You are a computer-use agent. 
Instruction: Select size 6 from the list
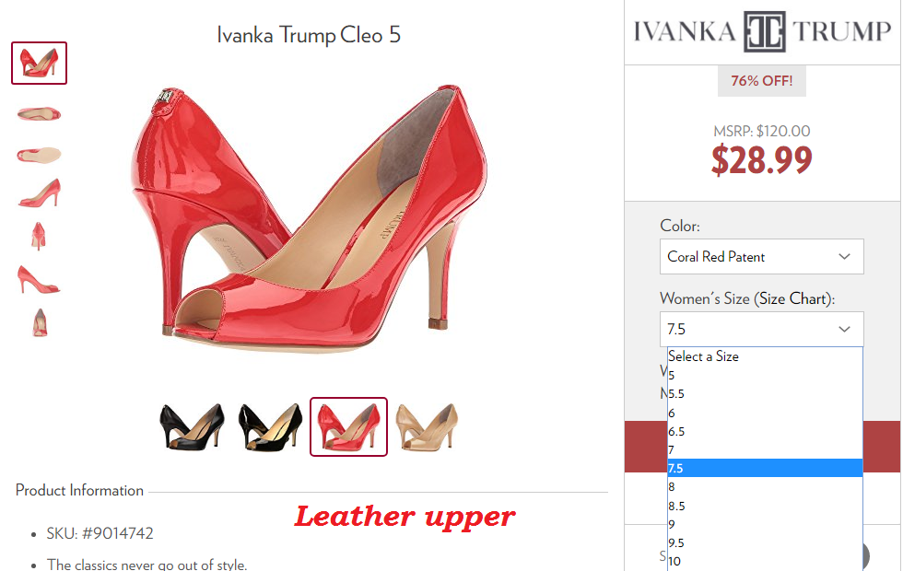(x=765, y=413)
